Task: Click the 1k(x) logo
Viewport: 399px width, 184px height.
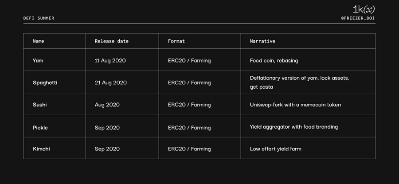Action: [x=364, y=10]
